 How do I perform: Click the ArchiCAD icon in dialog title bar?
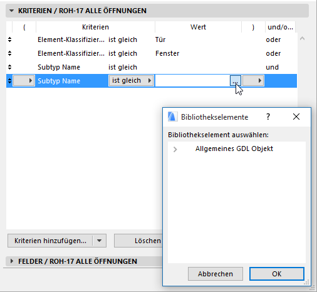172,117
